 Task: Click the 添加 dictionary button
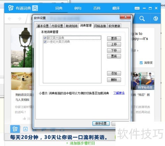click(x=114, y=73)
